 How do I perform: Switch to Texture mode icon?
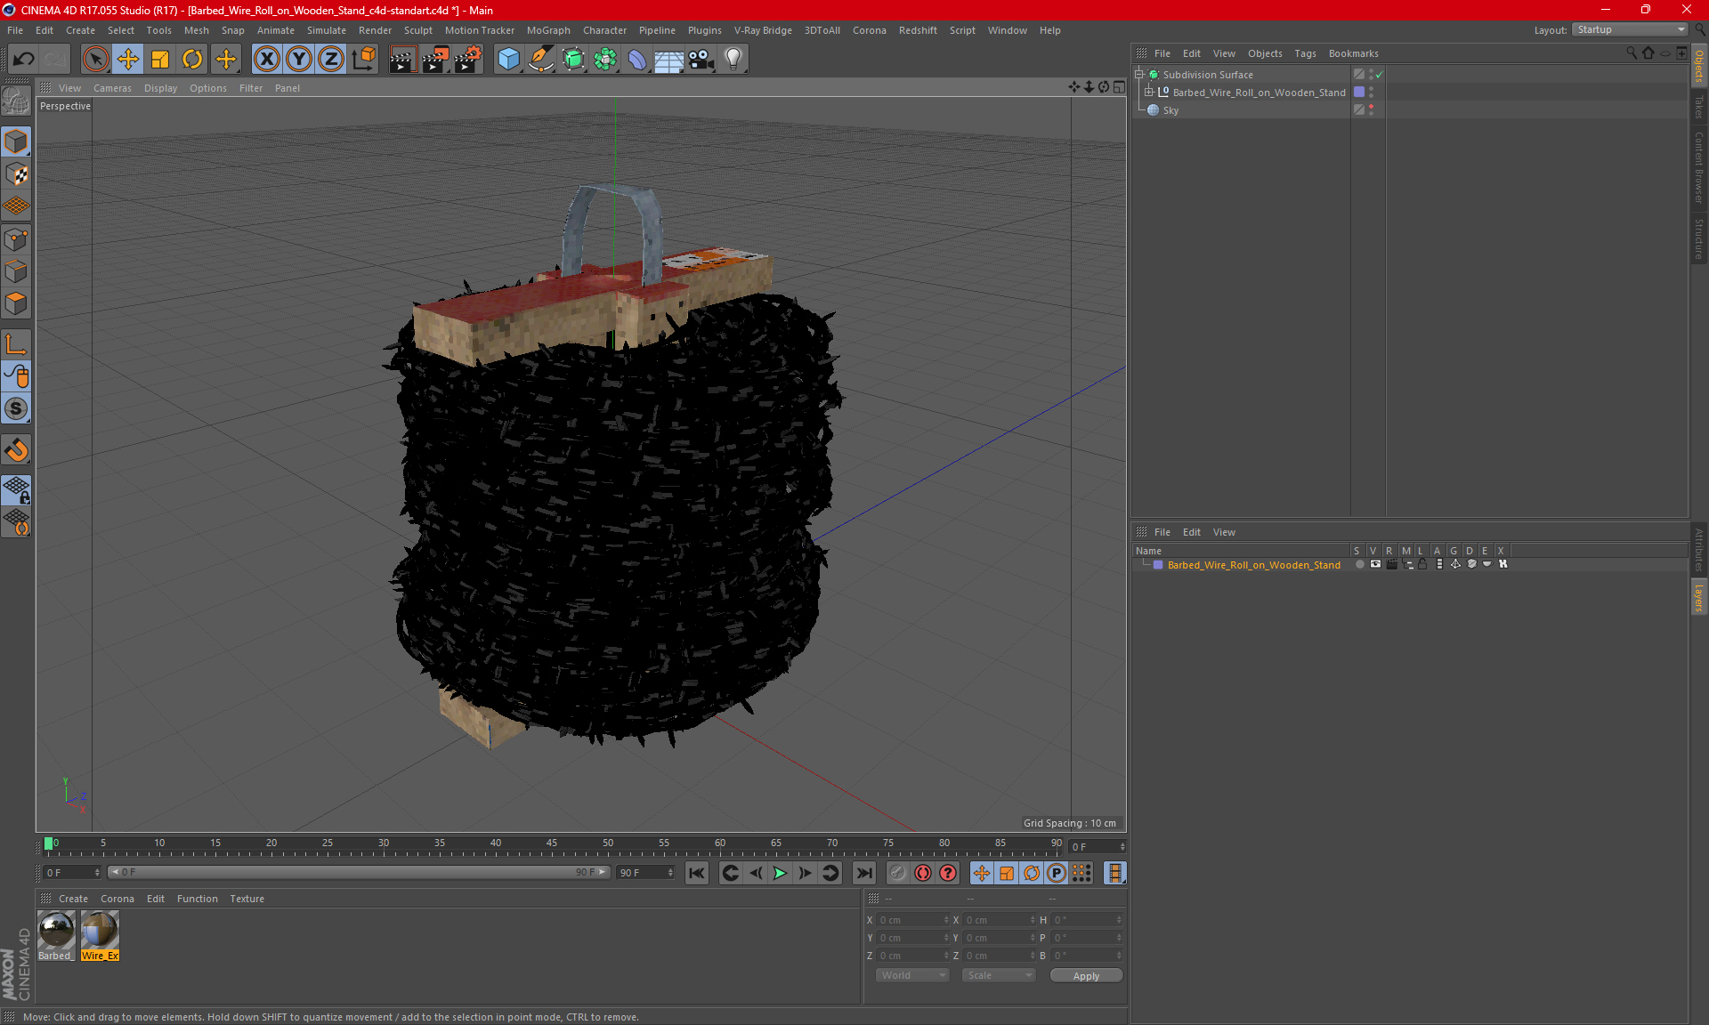point(16,174)
